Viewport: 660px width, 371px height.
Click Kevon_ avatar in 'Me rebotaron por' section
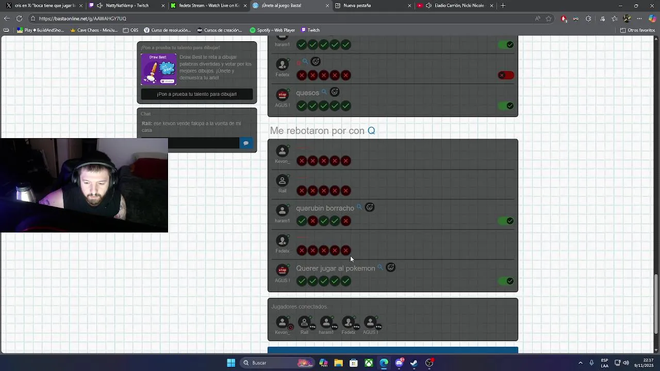[x=282, y=151]
